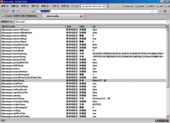Select the allinonegest.dragAlaAcrobat row

click(x=83, y=45)
